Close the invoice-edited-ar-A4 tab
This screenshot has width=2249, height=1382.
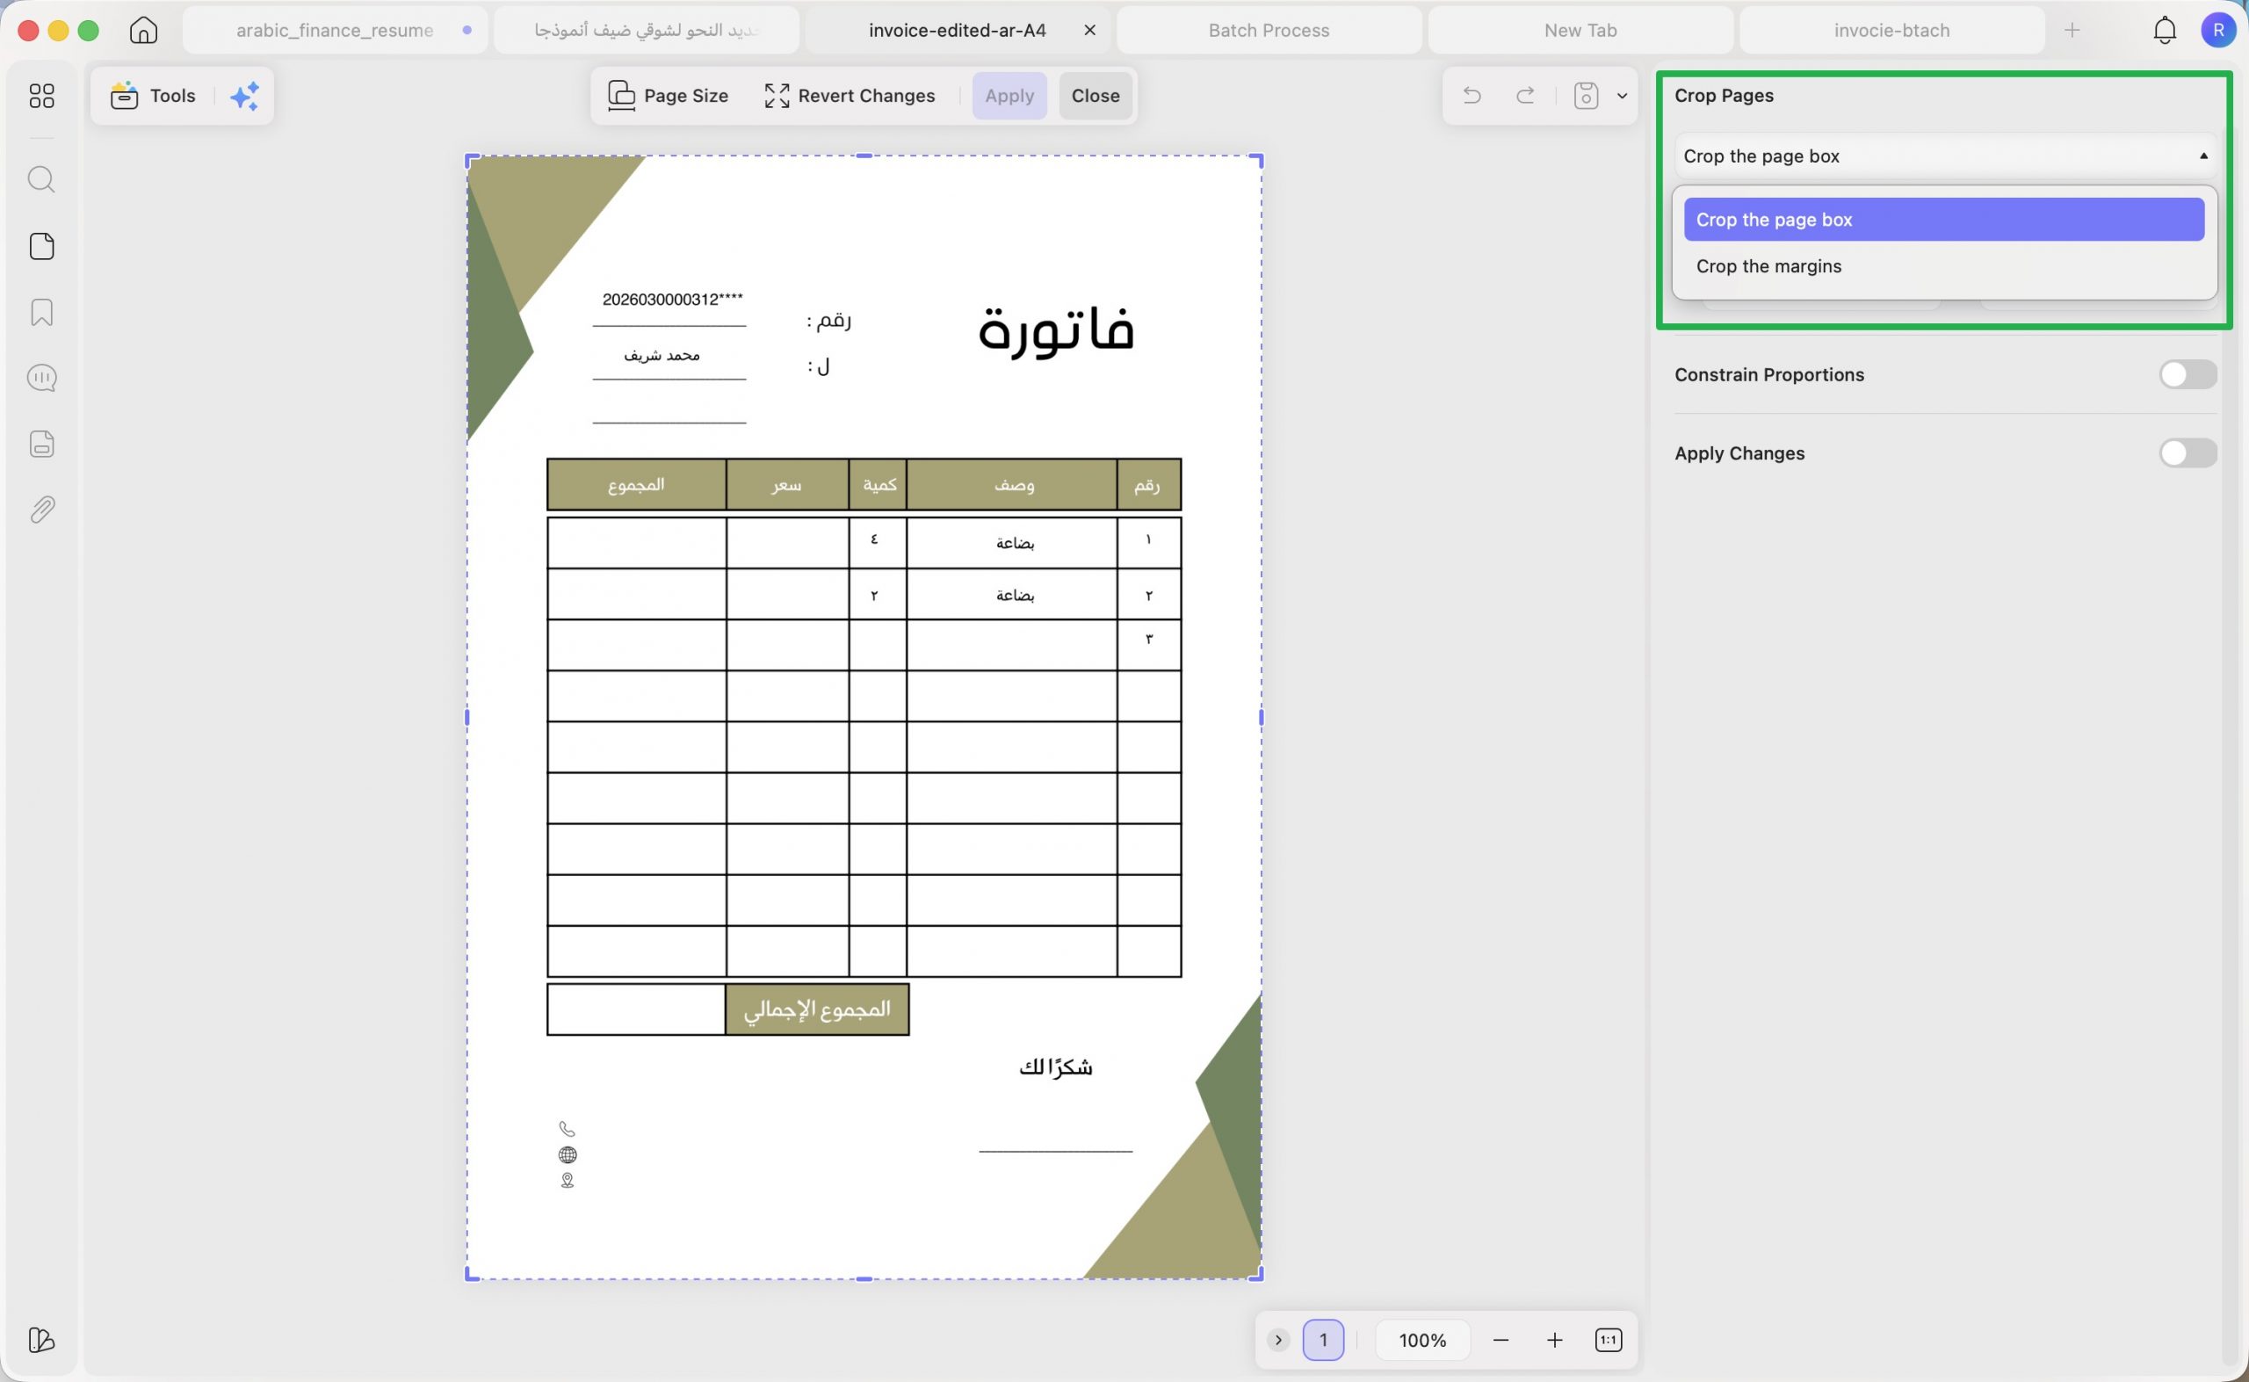(x=1089, y=30)
